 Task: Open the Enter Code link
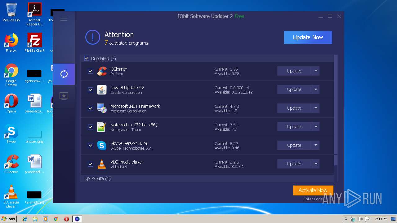click(x=313, y=199)
